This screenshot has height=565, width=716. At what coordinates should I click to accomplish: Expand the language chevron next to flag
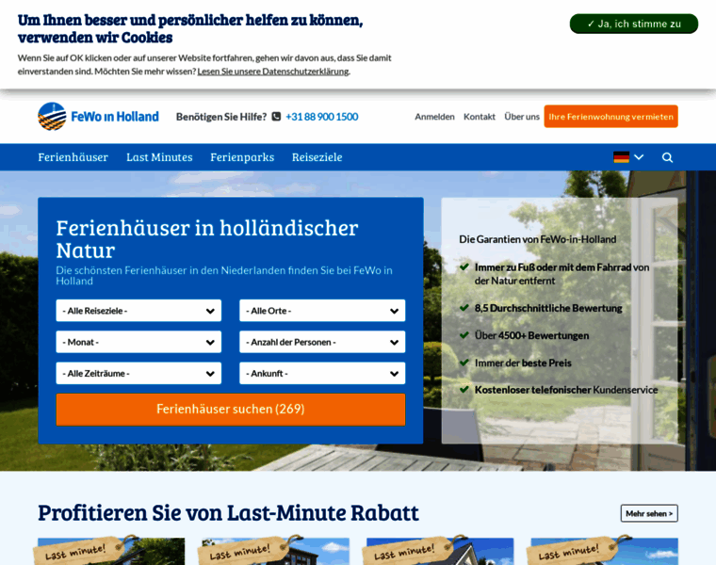[639, 157]
